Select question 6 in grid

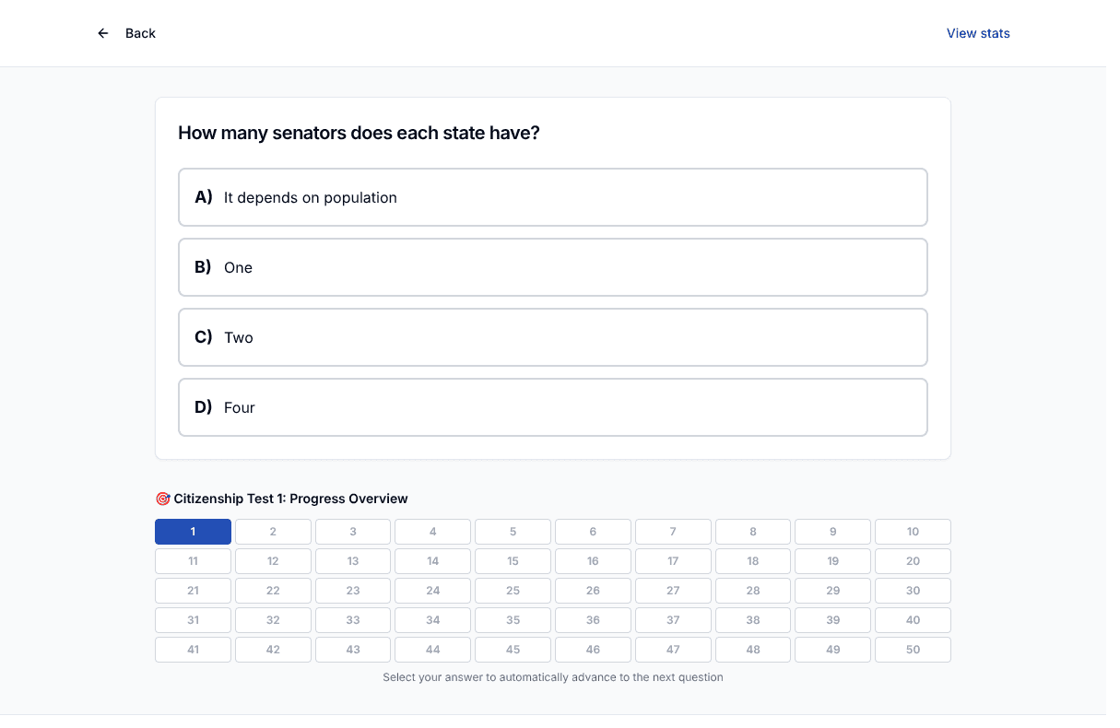(x=593, y=532)
